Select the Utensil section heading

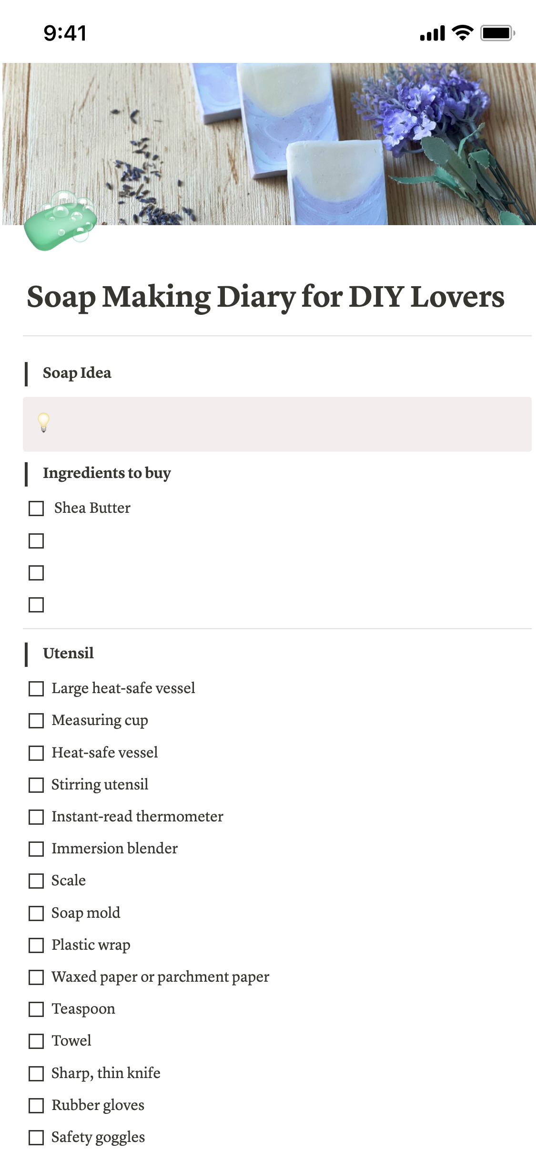click(68, 654)
